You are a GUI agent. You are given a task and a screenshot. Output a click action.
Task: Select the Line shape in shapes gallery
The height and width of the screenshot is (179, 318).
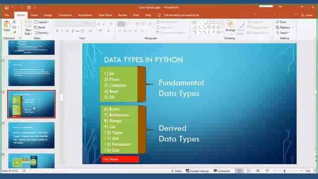[x=200, y=22]
